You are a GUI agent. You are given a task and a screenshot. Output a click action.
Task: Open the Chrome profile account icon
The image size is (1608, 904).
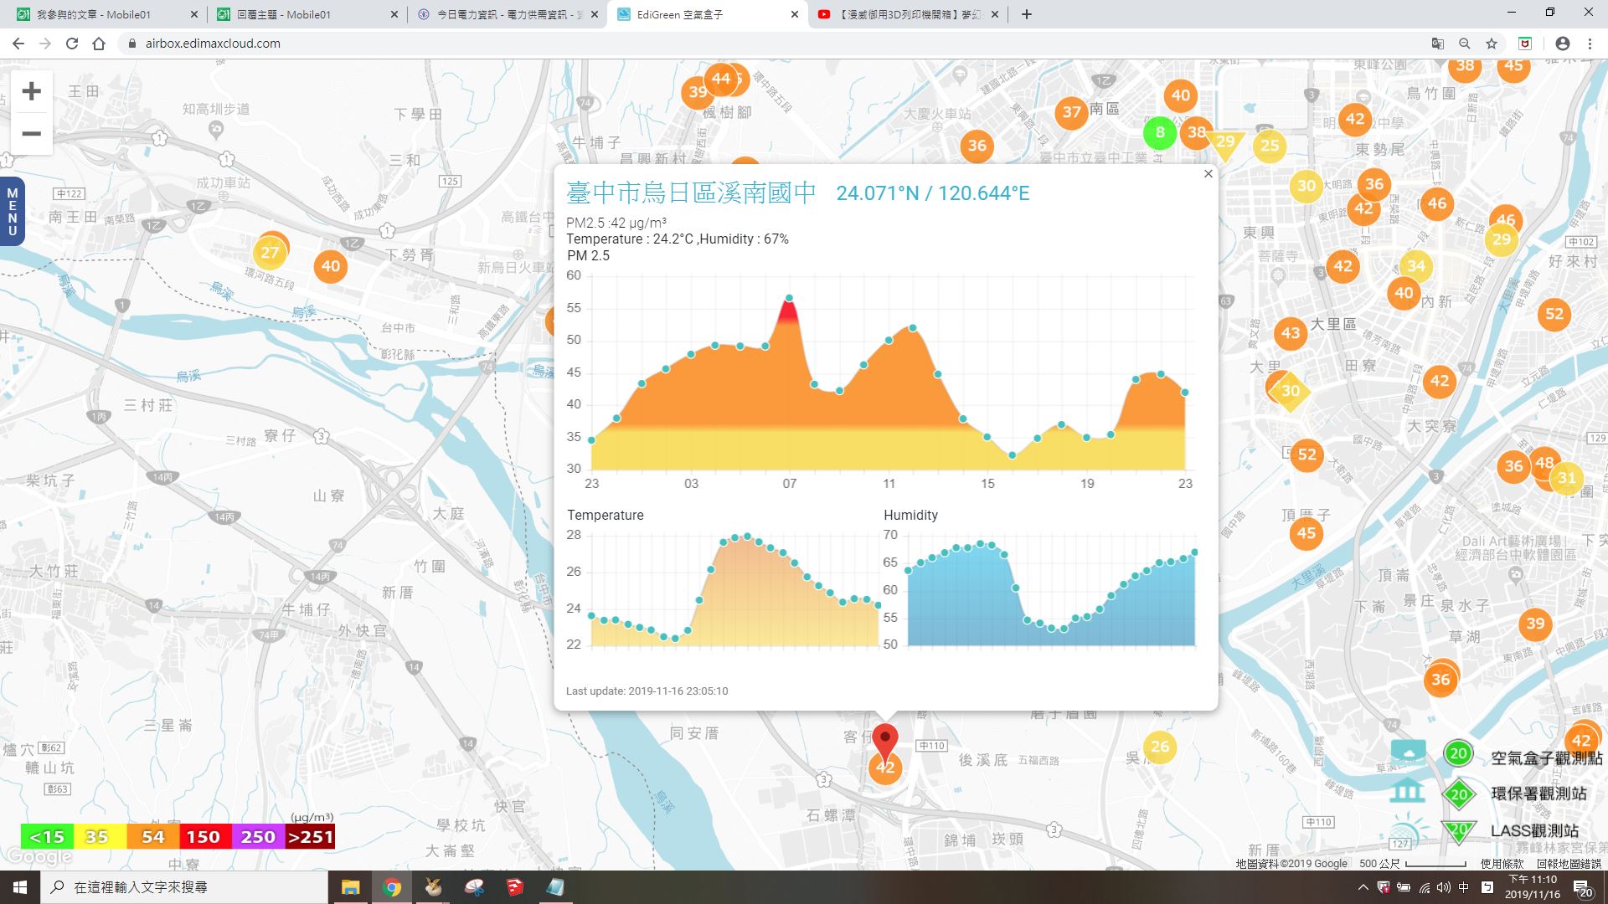[1562, 44]
